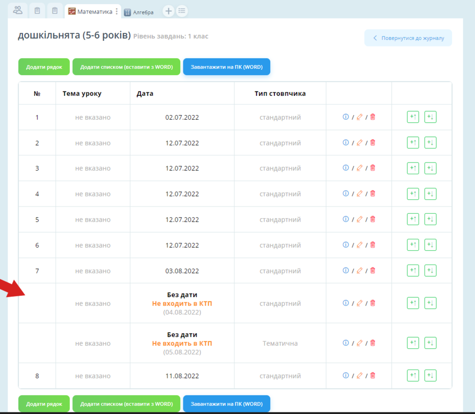Insert row above row 1
This screenshot has width=475, height=414.
coord(413,117)
